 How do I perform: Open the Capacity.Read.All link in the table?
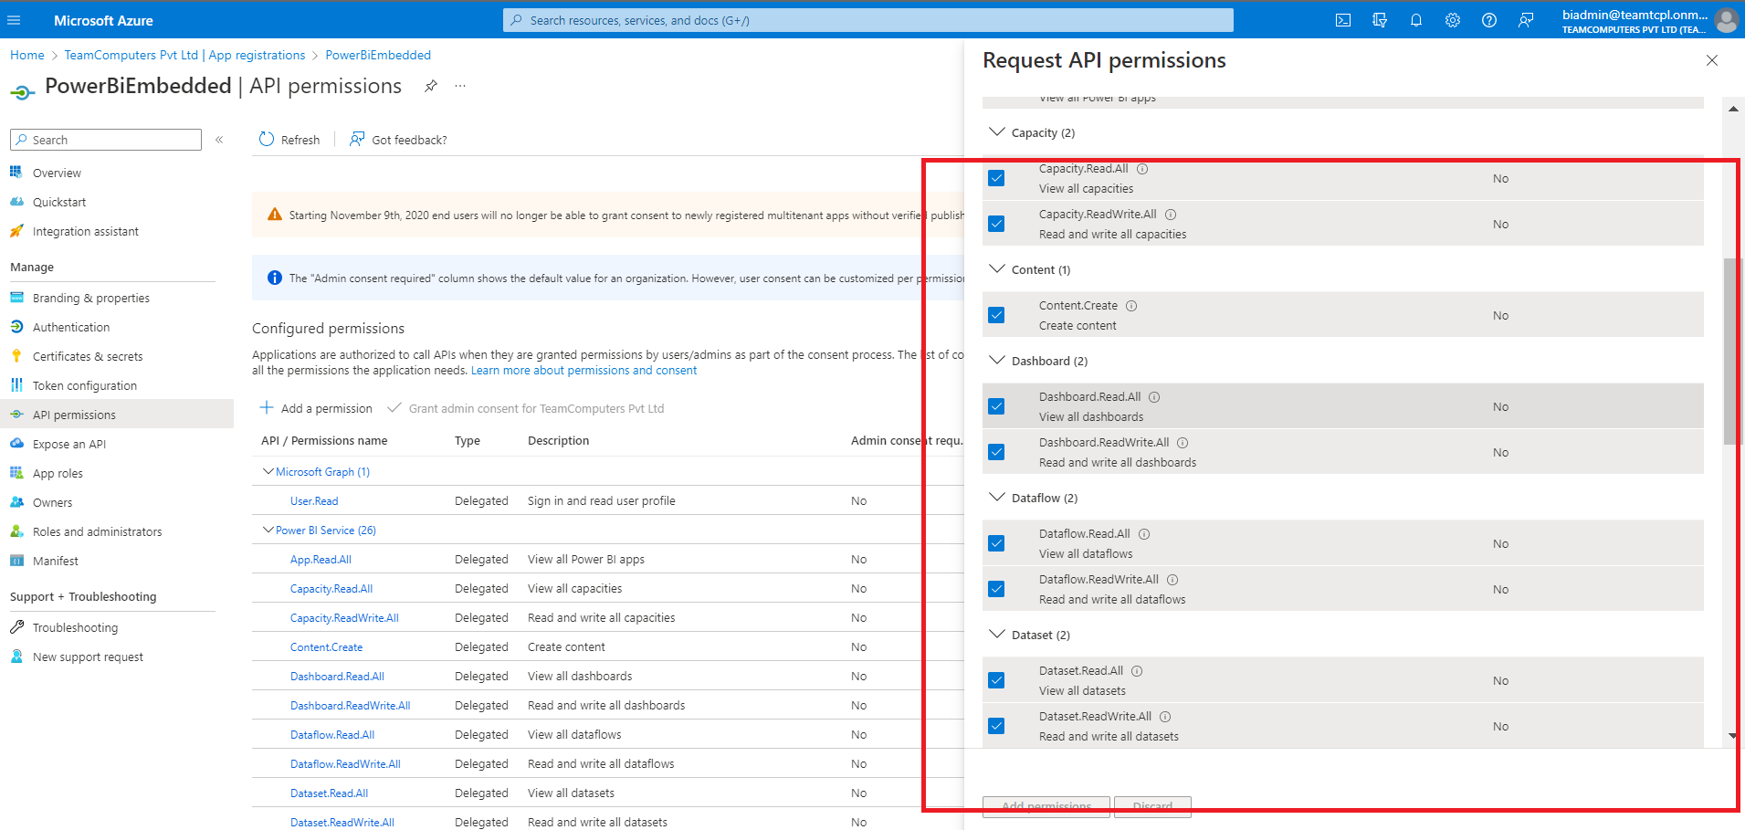pos(331,588)
